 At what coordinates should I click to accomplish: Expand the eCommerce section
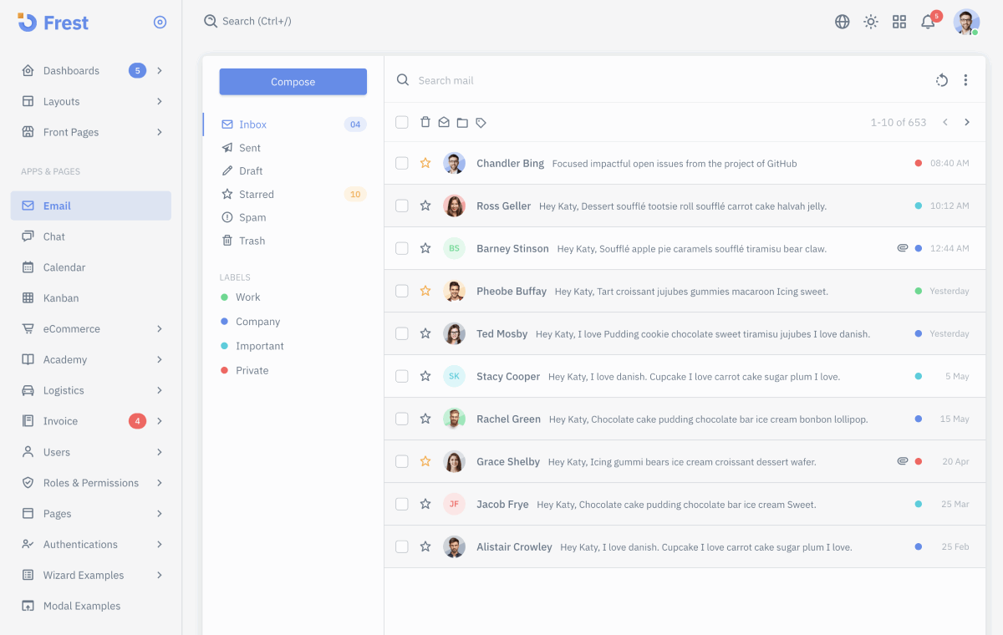(x=90, y=328)
